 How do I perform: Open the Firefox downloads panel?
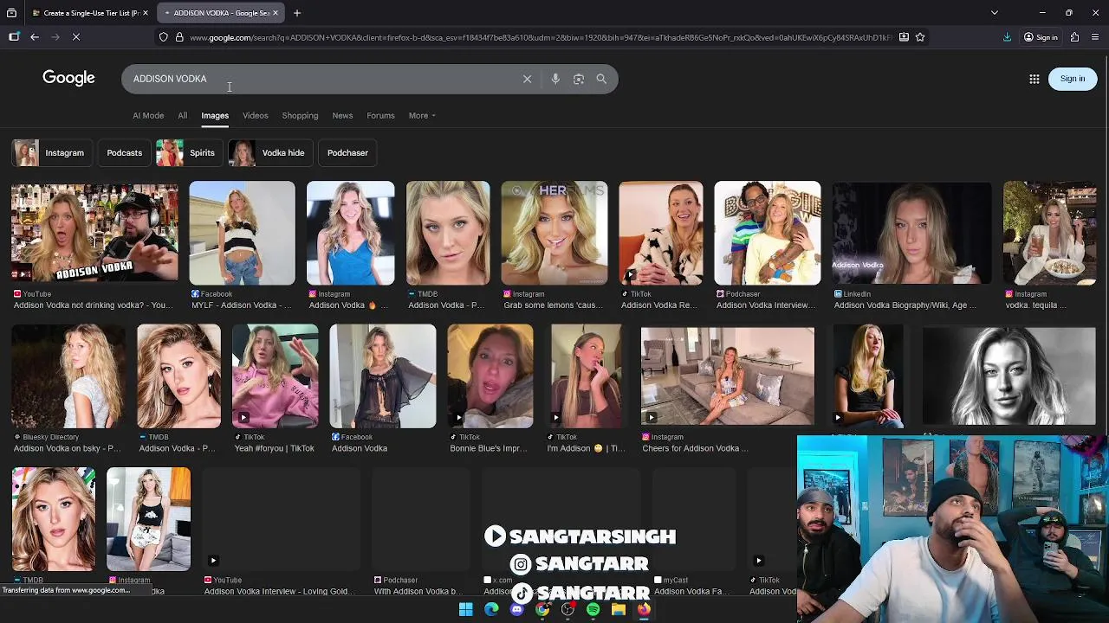(1007, 37)
